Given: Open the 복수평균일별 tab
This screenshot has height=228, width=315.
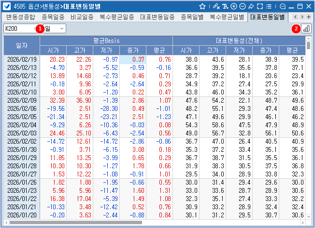Looking at the screenshot, I should 227,17.
